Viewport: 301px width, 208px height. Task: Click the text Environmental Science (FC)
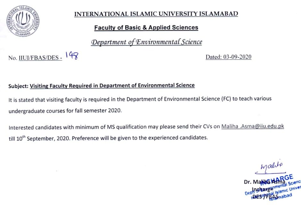(x=197, y=99)
